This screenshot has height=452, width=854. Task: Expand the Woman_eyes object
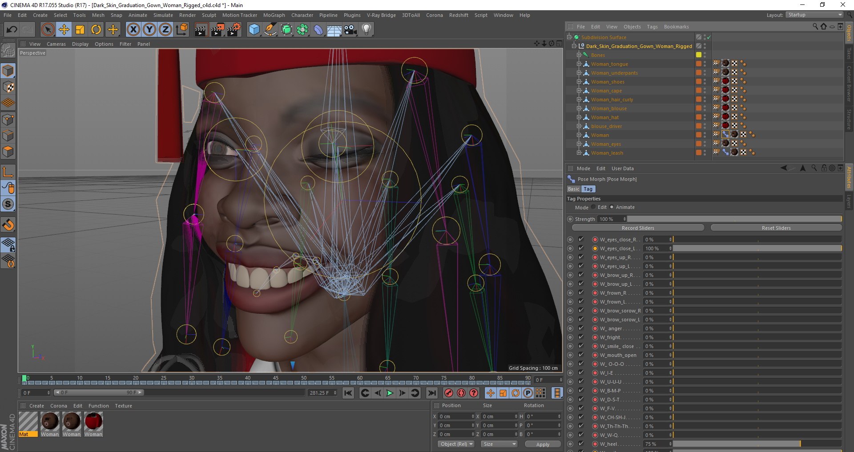579,144
